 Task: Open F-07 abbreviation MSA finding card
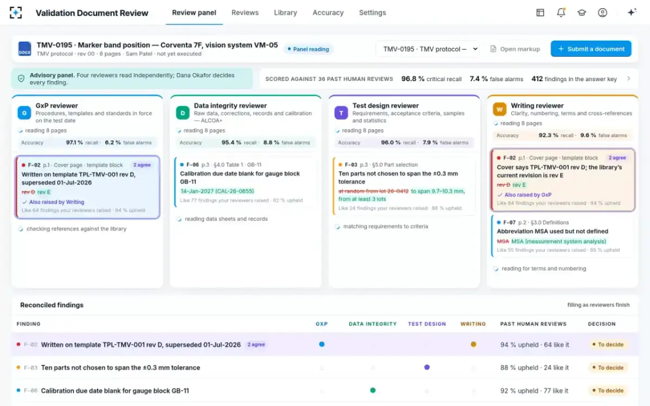tap(562, 236)
